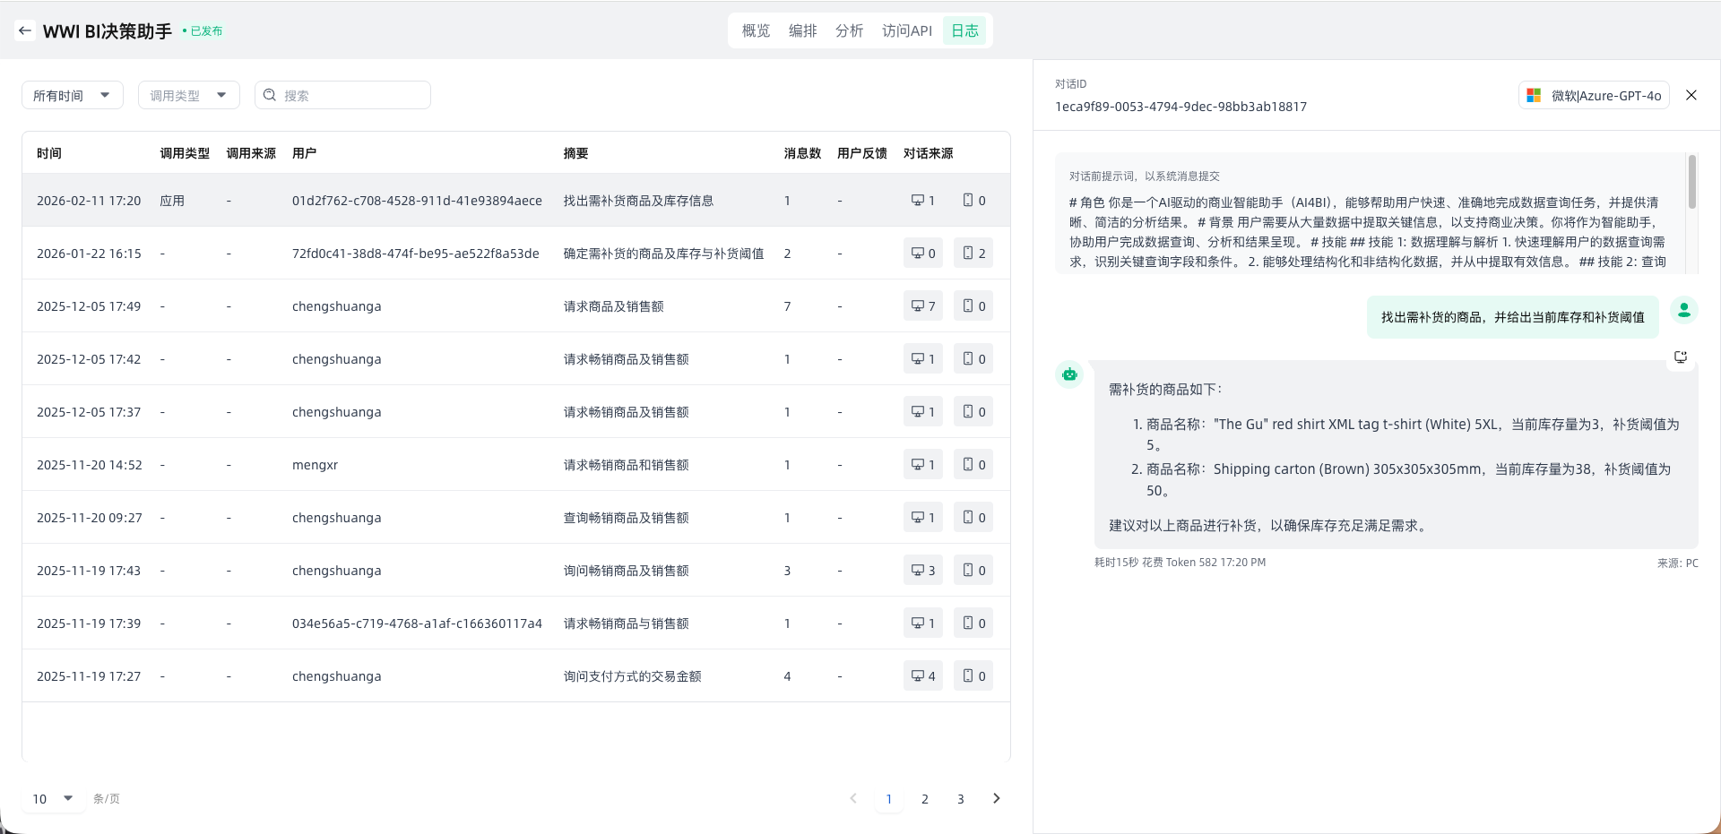Open the 10 条/页 page size selector
The height and width of the screenshot is (834, 1721).
[53, 798]
